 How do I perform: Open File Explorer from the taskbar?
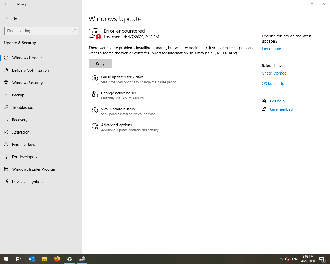pyautogui.click(x=44, y=259)
